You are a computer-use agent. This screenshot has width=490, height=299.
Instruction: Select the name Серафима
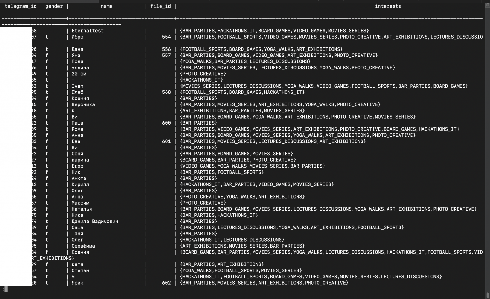pos(83,246)
